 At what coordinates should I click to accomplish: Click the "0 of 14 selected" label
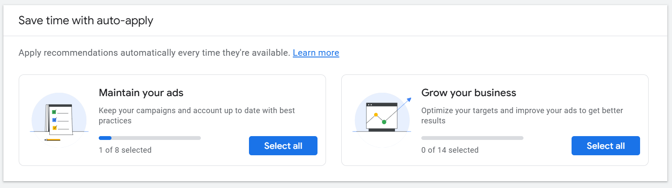pyautogui.click(x=450, y=150)
